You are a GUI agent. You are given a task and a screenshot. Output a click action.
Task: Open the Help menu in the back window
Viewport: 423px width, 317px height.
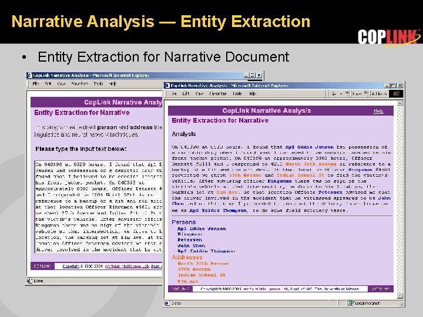click(112, 84)
